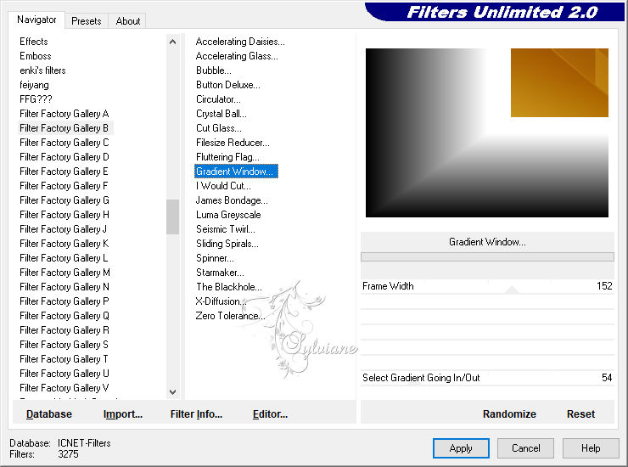Screen dimensions: 628x467
Task: Select Filter Factory Gallery N
Action: pyautogui.click(x=64, y=287)
